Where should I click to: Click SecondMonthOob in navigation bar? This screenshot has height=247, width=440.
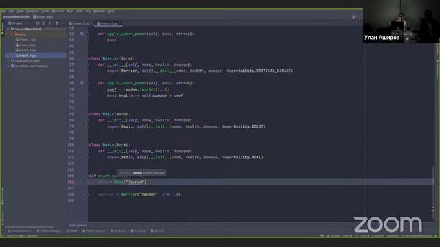pyautogui.click(x=16, y=16)
